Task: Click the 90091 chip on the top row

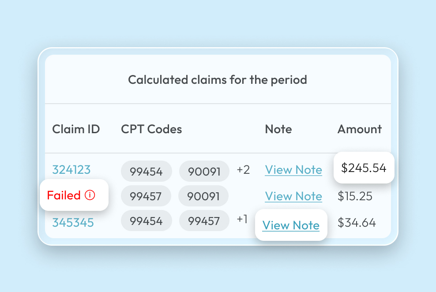Action: (x=204, y=171)
